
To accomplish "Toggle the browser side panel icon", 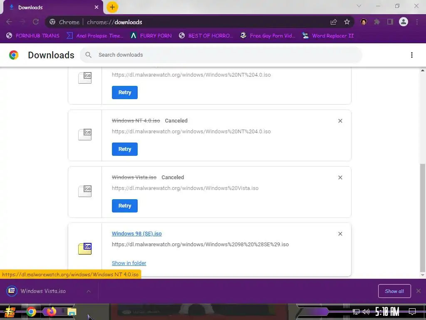I will [390, 22].
